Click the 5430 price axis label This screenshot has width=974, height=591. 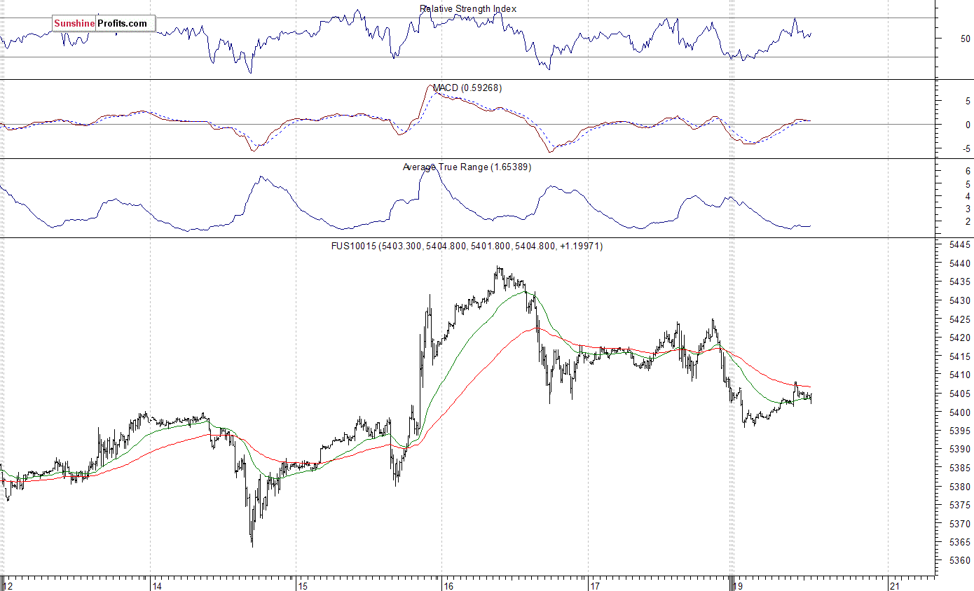pyautogui.click(x=961, y=301)
